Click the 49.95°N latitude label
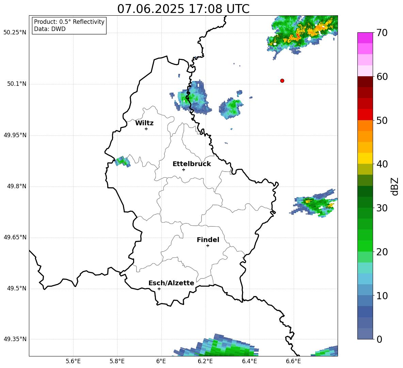Viewport: 403px width, 368px height. tap(15, 135)
